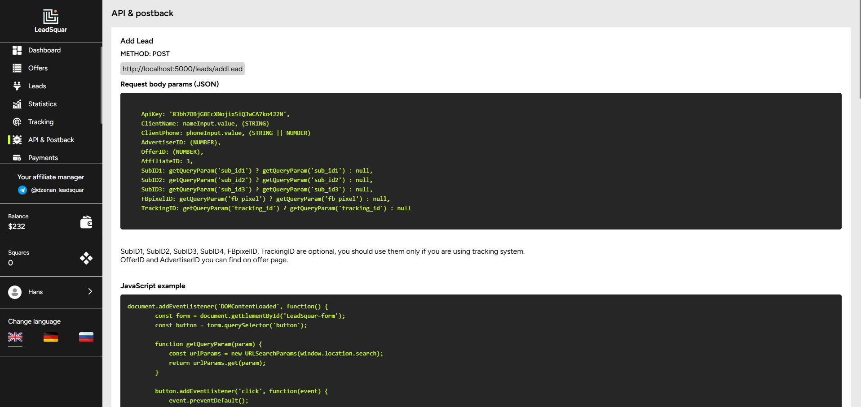Click the SubID1 parameter line
Screen dimensions: 861x407
[x=257, y=171]
